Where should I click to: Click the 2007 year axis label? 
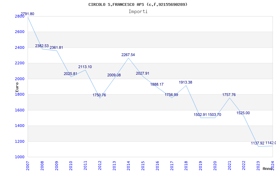pos(28,166)
